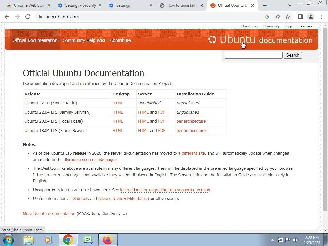Click inside the documentation search field
328x246 pixels.
[254, 55]
